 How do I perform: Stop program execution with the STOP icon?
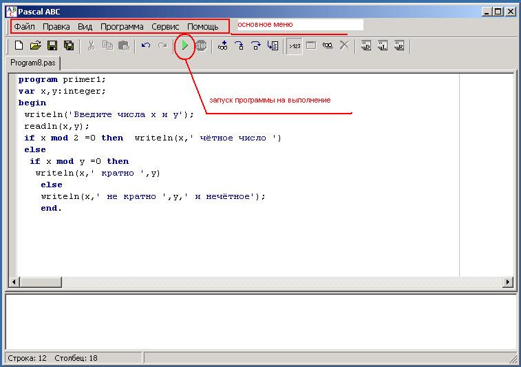tap(201, 45)
